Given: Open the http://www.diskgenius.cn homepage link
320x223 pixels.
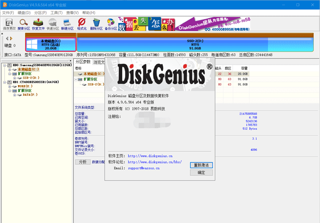Looking at the screenshot, I should (150, 156).
